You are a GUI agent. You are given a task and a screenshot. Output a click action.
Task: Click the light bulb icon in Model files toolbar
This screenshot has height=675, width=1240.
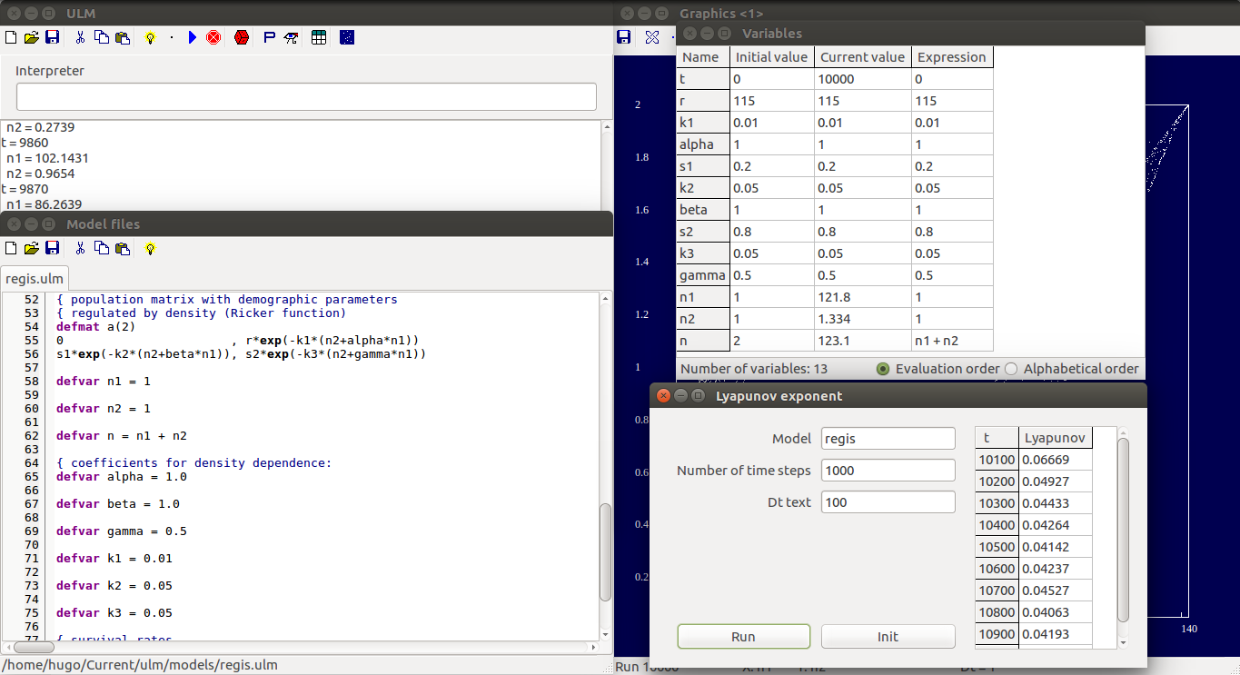point(151,248)
